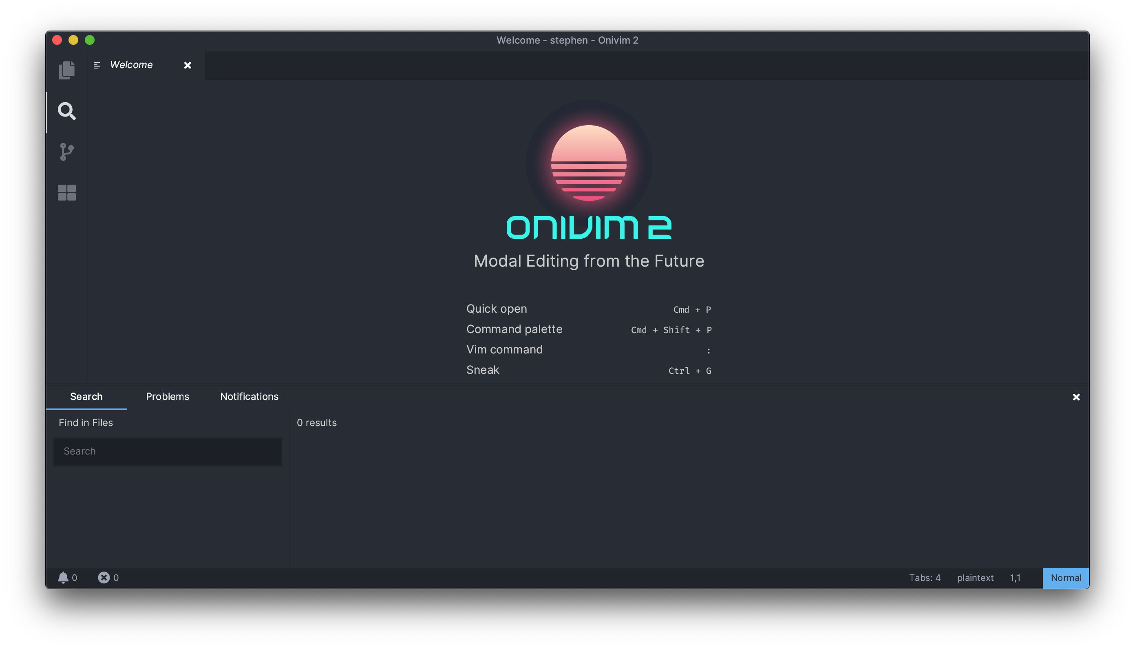Click the error count icon in status bar
The image size is (1135, 649).
(x=104, y=577)
